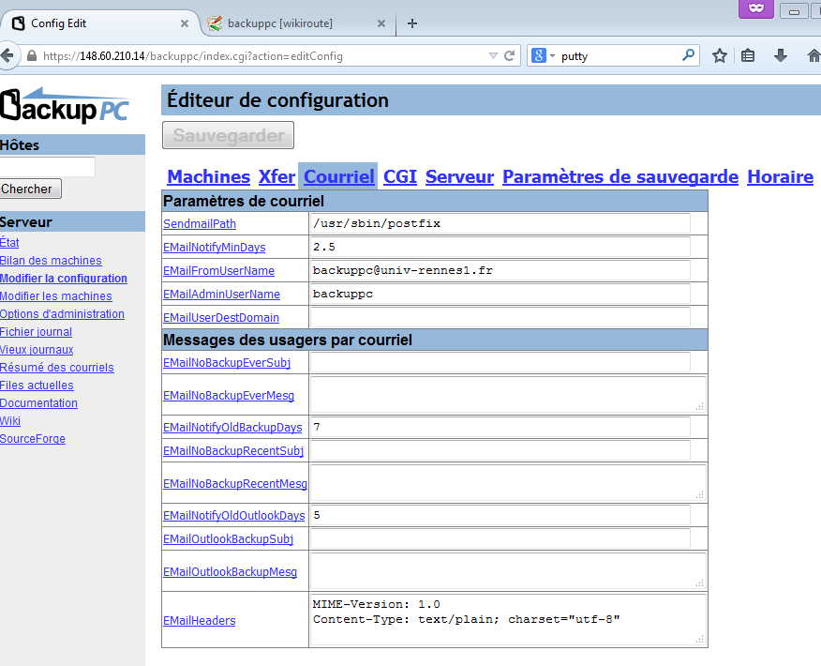Close the Config Edit tab
Viewport: 821px width, 666px height.
[184, 23]
